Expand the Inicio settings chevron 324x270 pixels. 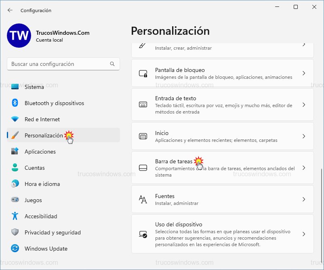coord(304,136)
